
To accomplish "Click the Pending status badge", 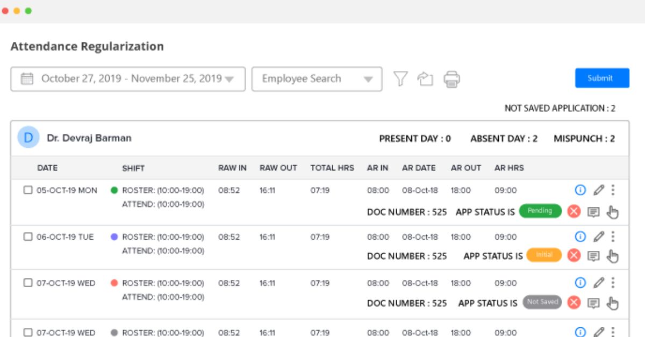I will 540,211.
